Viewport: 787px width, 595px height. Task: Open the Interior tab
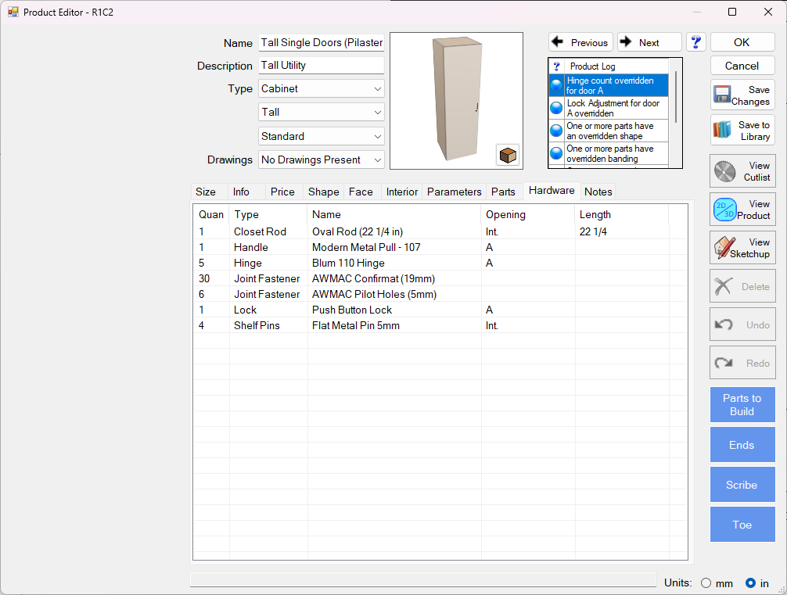pyautogui.click(x=402, y=192)
